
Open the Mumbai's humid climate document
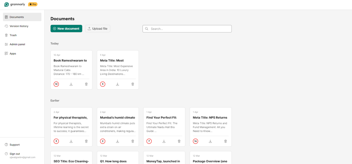118,127
